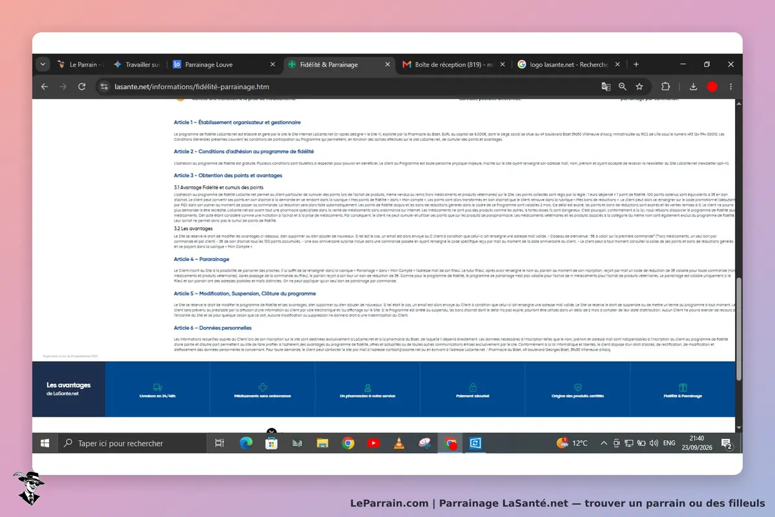Expand the tab search dropdown

pos(43,65)
